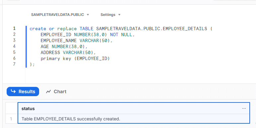Open the SAMPLETRAVELDATA.PUBLIC database dropdown

[x=60, y=15]
